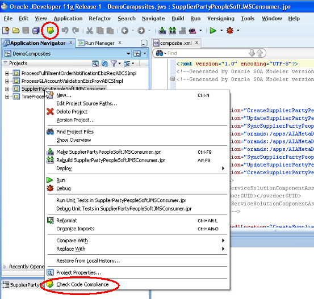
Task: Close the Application Navigator tab
Action: (x=71, y=43)
